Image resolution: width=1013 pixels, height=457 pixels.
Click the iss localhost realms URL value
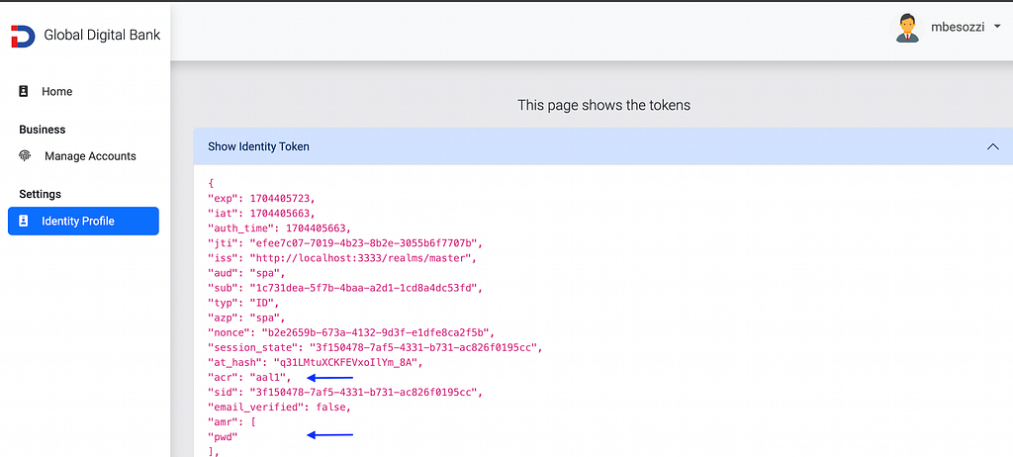(x=364, y=258)
